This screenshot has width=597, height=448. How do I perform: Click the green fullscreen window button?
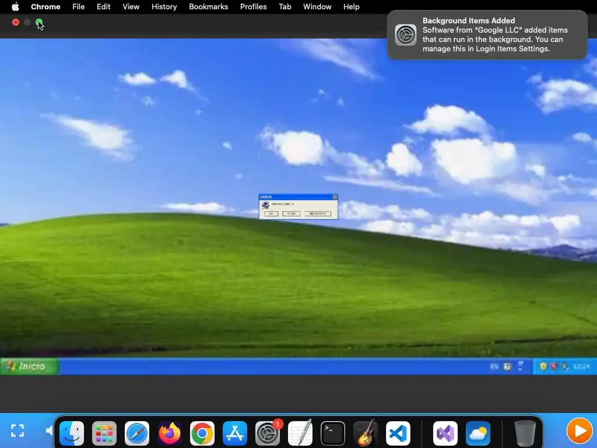(39, 22)
